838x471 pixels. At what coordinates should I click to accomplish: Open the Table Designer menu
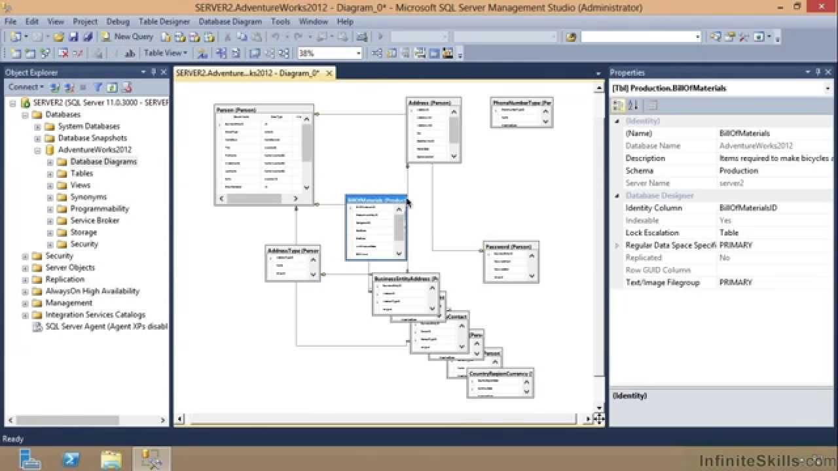tap(164, 22)
